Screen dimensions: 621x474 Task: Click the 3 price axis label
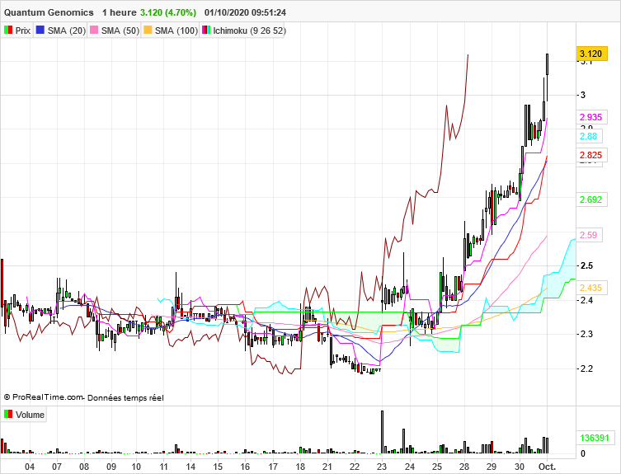[x=583, y=95]
